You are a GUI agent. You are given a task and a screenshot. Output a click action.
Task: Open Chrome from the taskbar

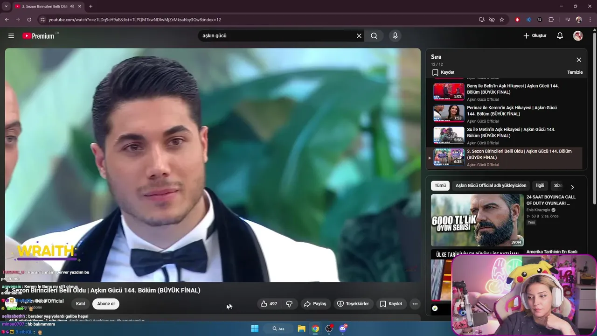(315, 329)
